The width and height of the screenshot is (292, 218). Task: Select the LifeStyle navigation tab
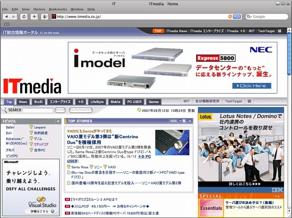pyautogui.click(x=97, y=102)
